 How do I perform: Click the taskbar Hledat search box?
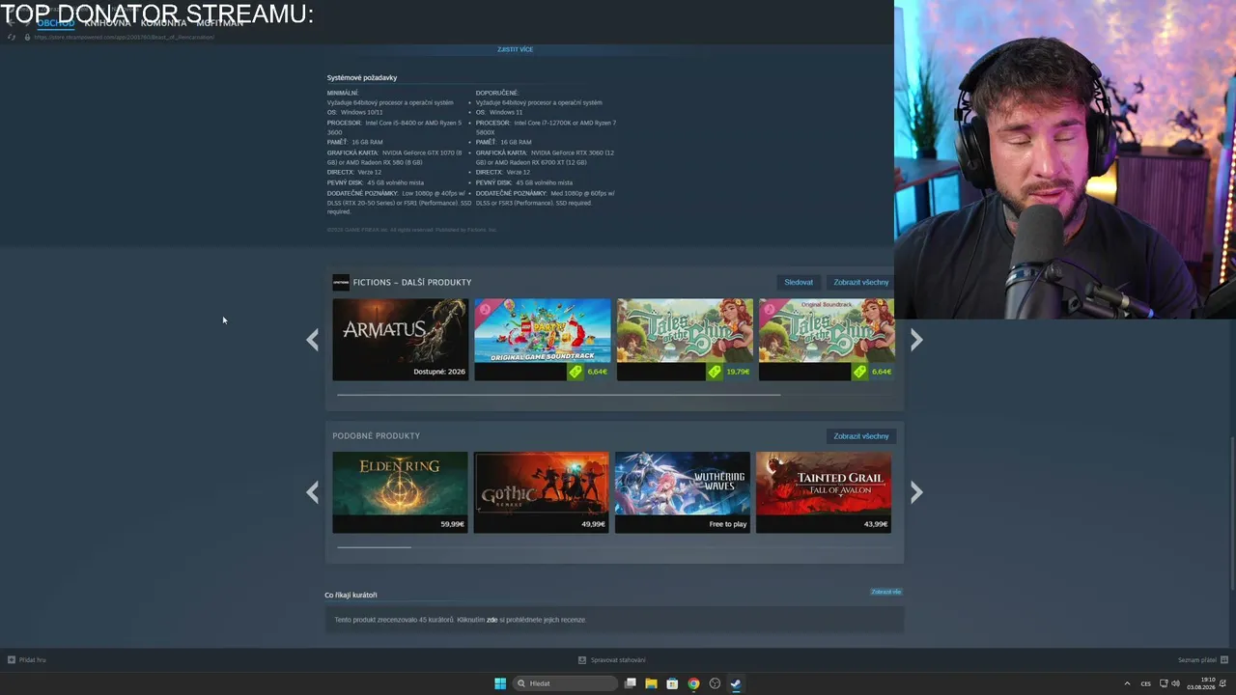point(566,683)
